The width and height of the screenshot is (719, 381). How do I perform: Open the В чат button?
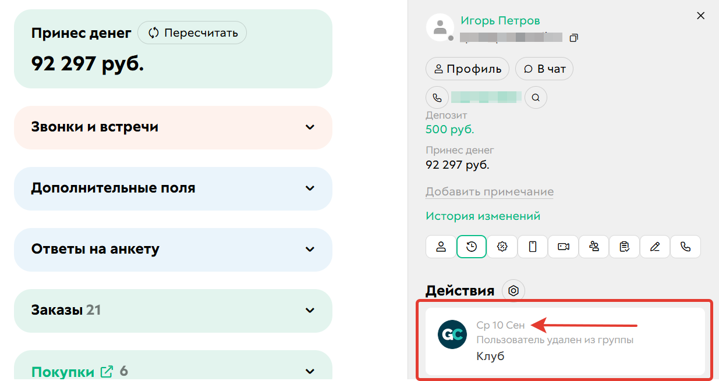tap(544, 69)
